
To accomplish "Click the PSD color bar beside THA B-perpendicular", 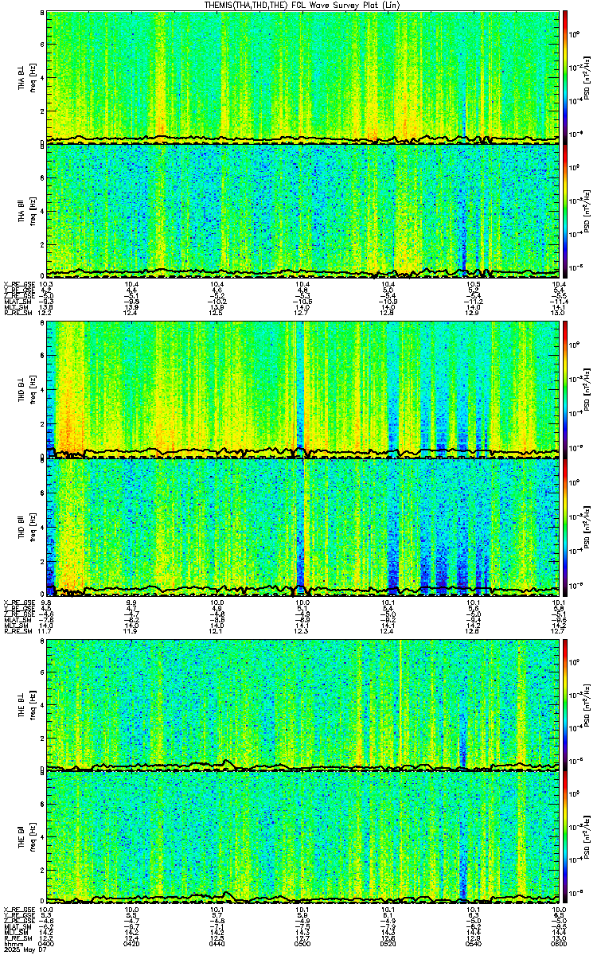I will pos(566,76).
